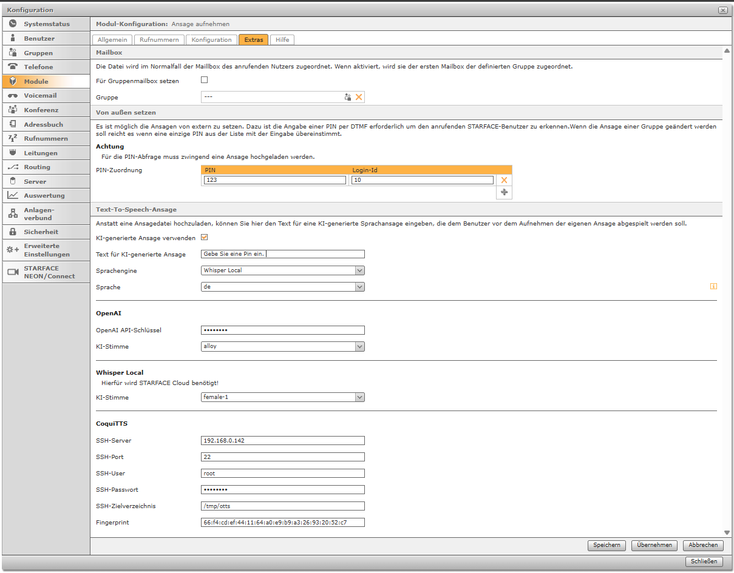Open Sicherheit section with lock icon
Image resolution: width=734 pixels, height=573 pixels.
coord(41,232)
